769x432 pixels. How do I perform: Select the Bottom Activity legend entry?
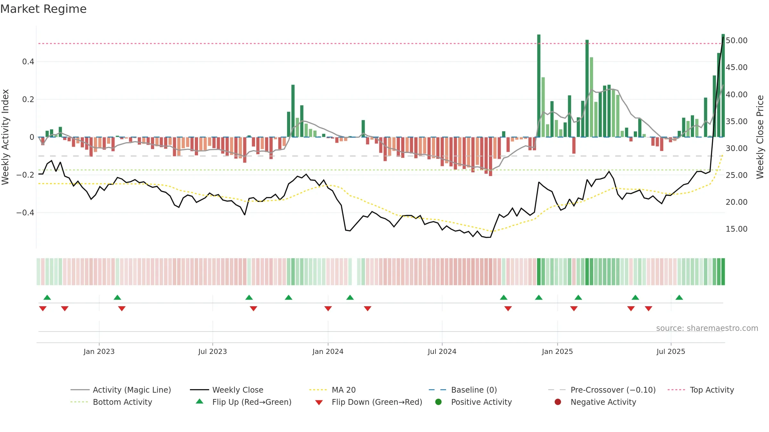click(x=111, y=402)
